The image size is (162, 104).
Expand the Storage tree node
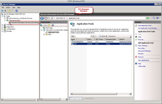click(2, 31)
